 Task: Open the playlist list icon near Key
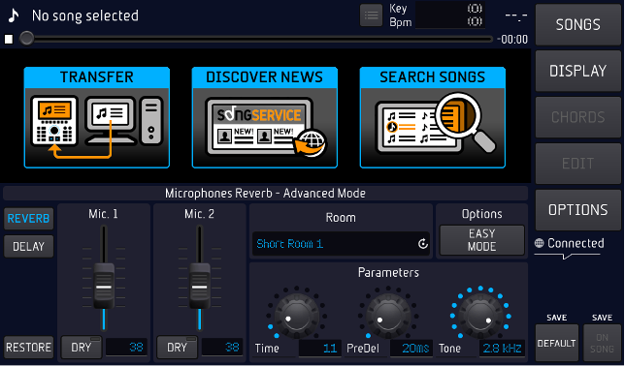(371, 15)
